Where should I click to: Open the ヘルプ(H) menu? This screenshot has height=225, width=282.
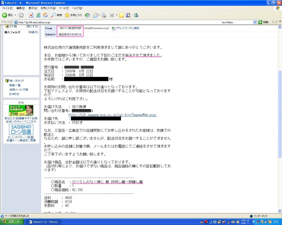77,8
